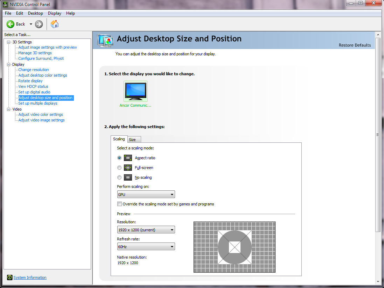Open View HDCP status
The width and height of the screenshot is (384, 288).
33,87
